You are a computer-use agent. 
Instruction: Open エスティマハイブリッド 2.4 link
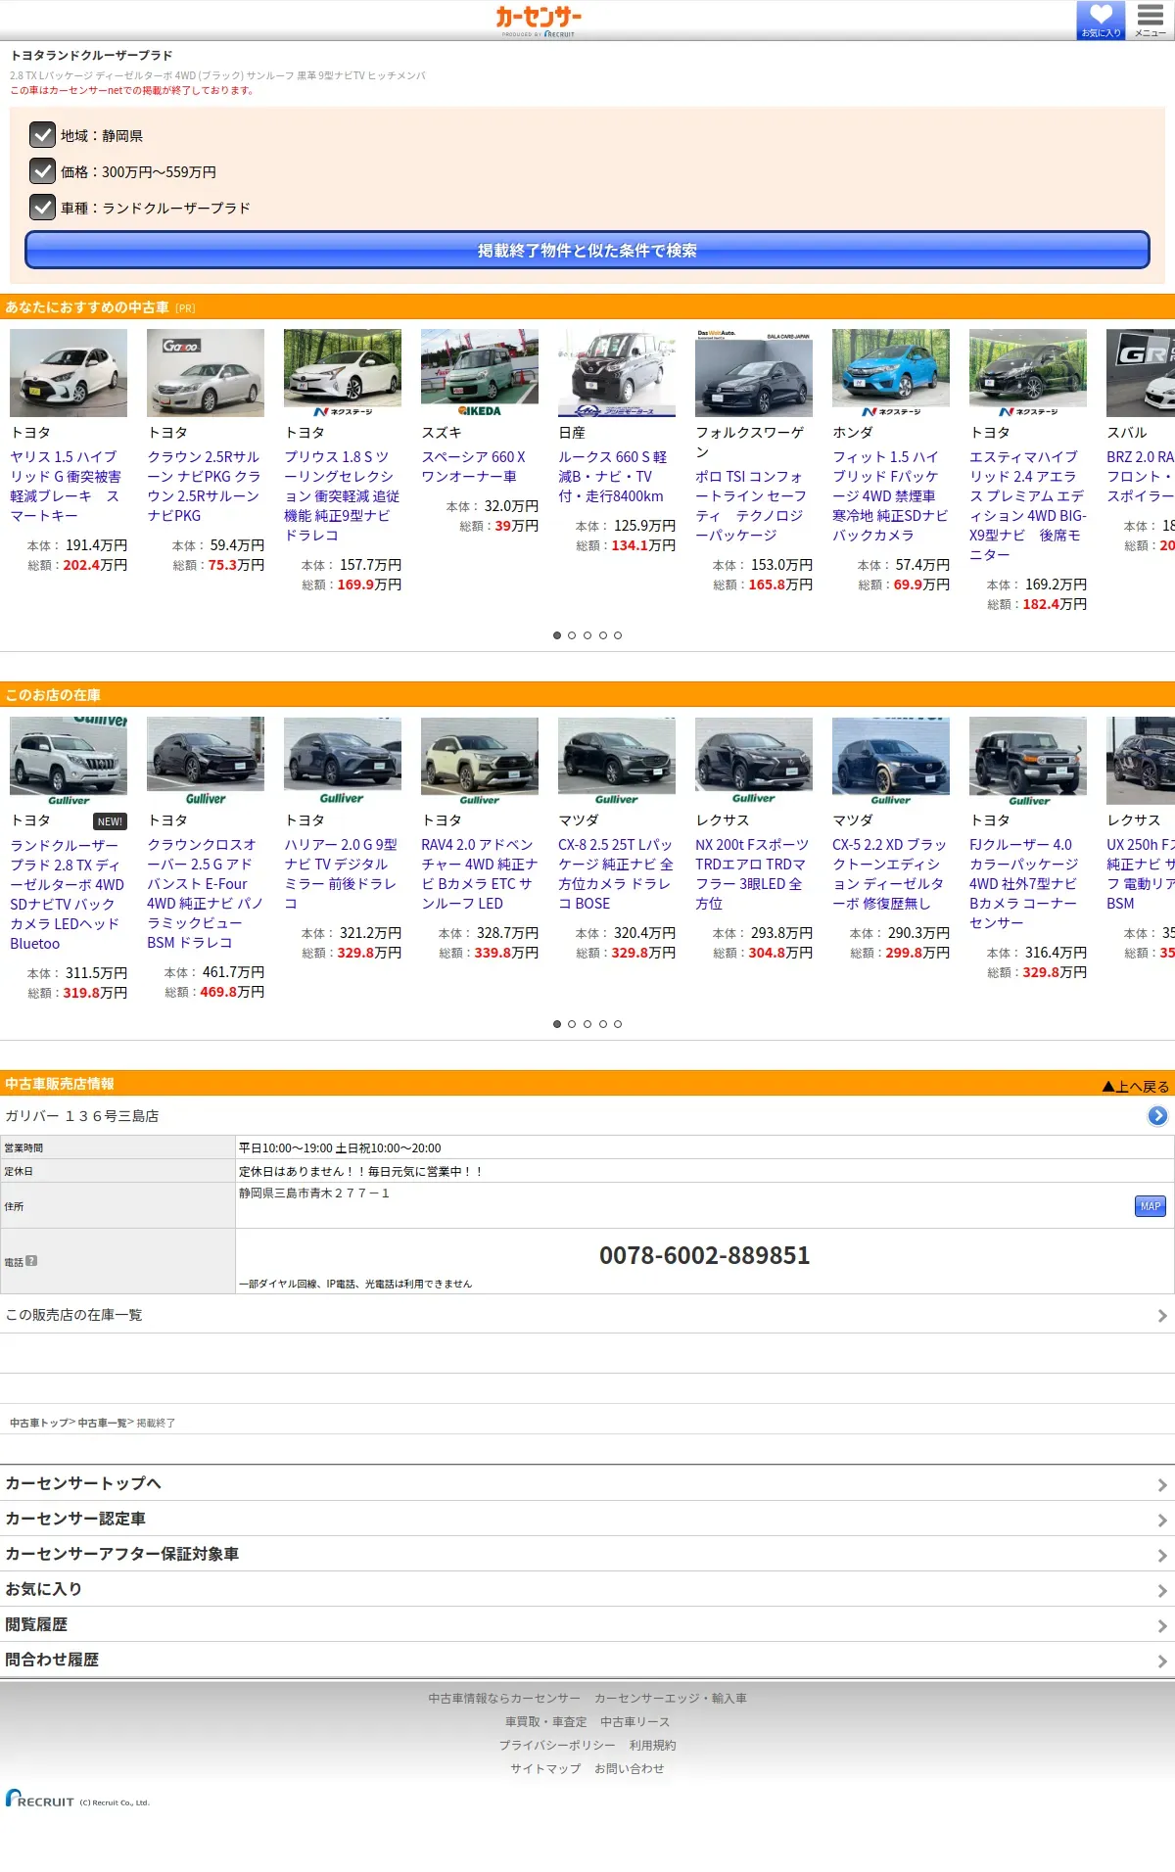click(1028, 506)
